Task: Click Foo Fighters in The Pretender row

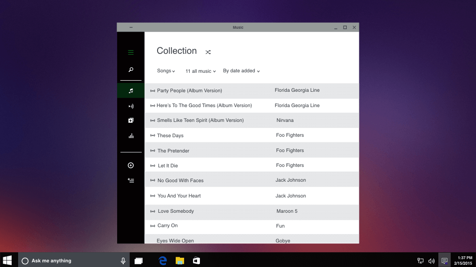Action: 290,151
